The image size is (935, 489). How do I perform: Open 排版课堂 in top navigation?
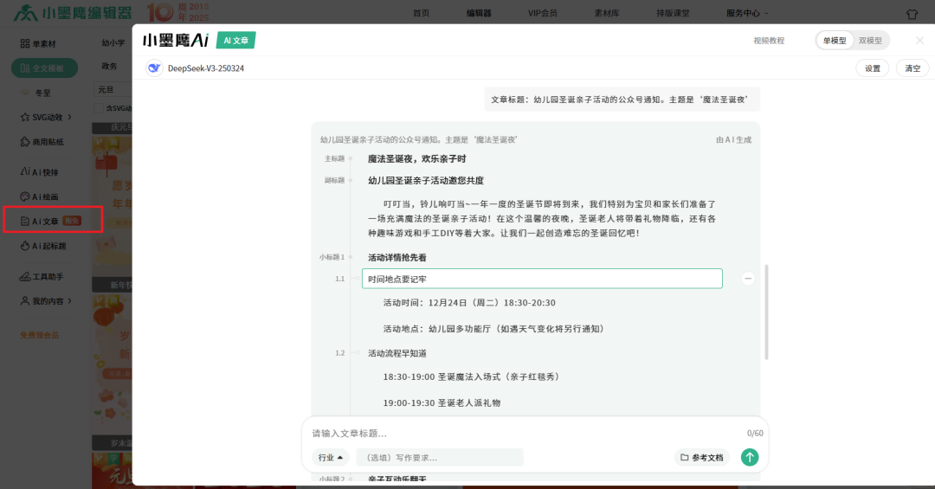(x=673, y=13)
